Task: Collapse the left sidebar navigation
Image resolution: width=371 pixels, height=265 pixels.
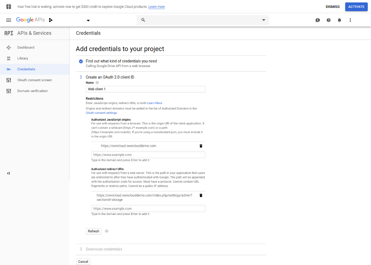Action: (x=8, y=173)
